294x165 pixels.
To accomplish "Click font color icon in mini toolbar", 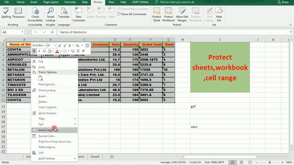I will click(x=57, y=51).
